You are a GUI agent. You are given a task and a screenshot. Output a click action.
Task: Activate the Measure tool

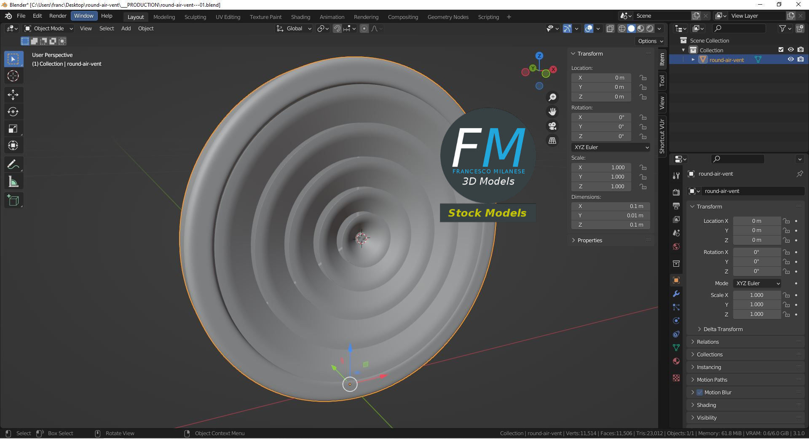click(13, 182)
